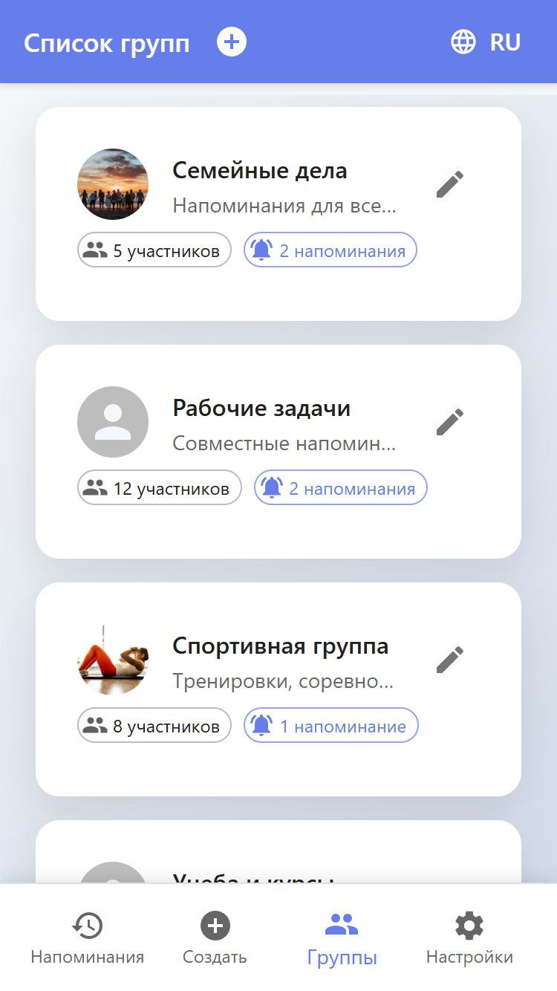Click the 5 участников chip
The image size is (557, 991).
coord(154,250)
